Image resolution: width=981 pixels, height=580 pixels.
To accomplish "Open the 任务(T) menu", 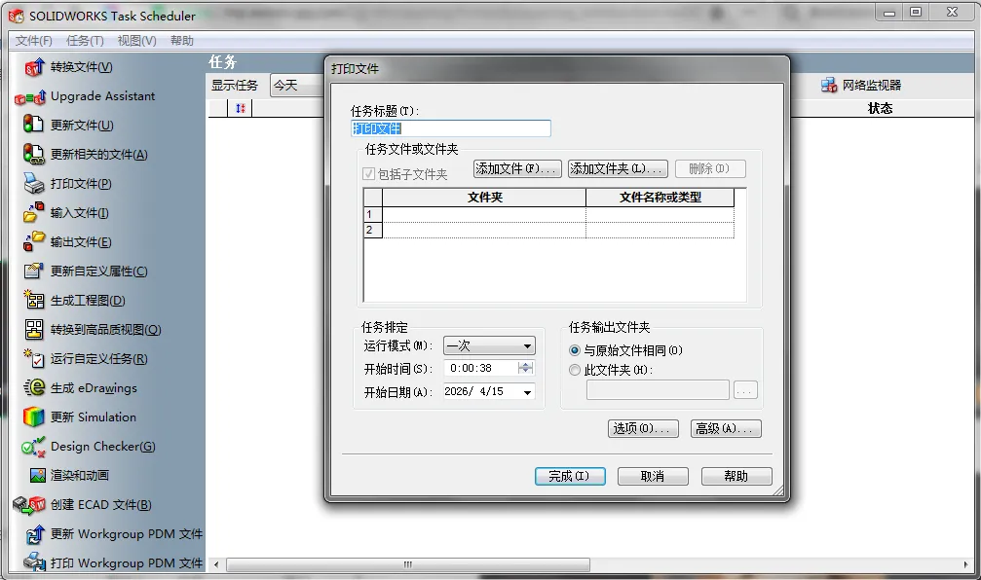I will (x=85, y=41).
